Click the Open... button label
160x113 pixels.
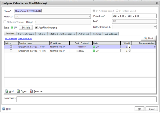(25, 91)
